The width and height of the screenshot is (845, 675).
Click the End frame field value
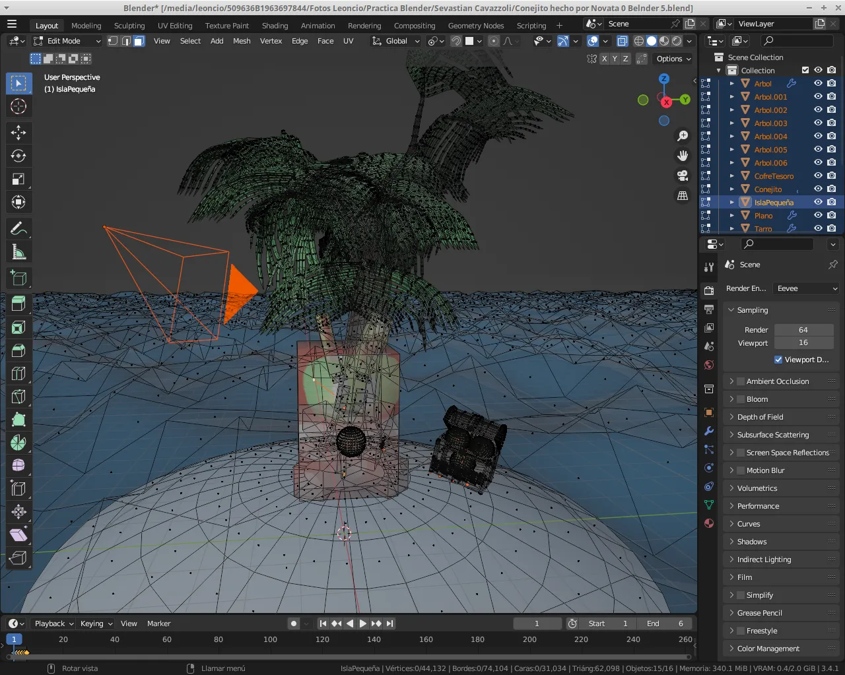point(665,624)
